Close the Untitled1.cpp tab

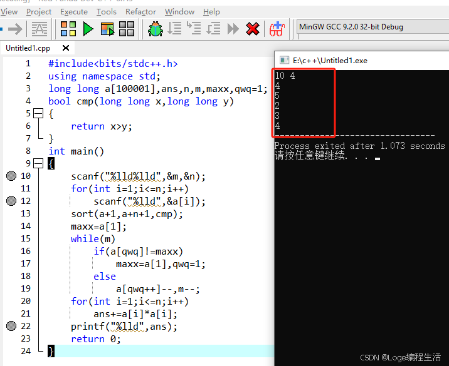[66, 48]
